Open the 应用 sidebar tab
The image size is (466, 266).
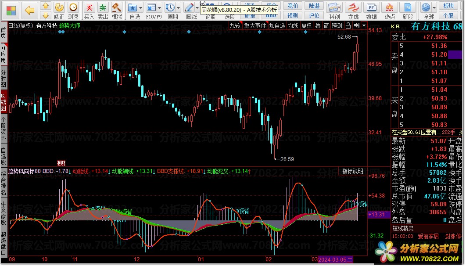[x=4, y=54]
